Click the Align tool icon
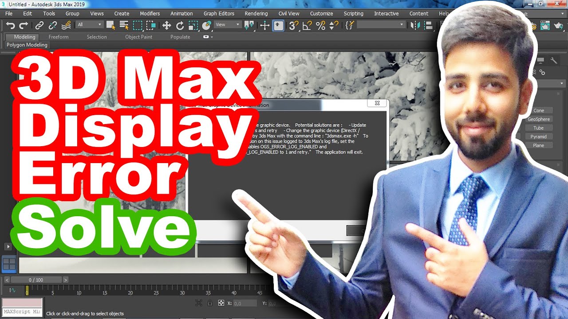Viewport: 568px width, 319px height. pos(429,25)
